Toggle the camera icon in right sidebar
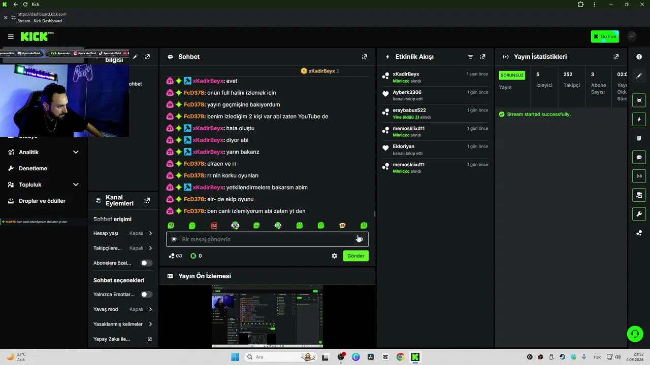This screenshot has width=650, height=365. 639,195
